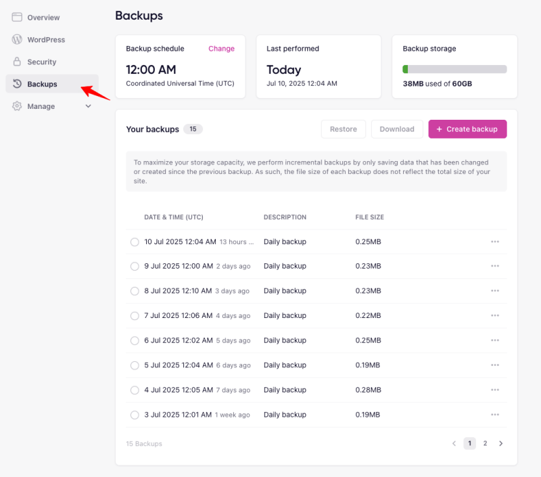
Task: Select the WordPress icon in the sidebar
Action: [18, 39]
